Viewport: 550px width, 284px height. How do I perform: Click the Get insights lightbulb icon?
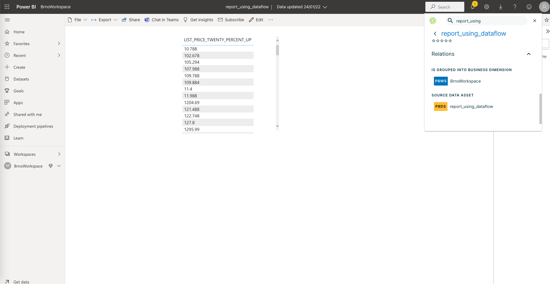[x=185, y=19]
